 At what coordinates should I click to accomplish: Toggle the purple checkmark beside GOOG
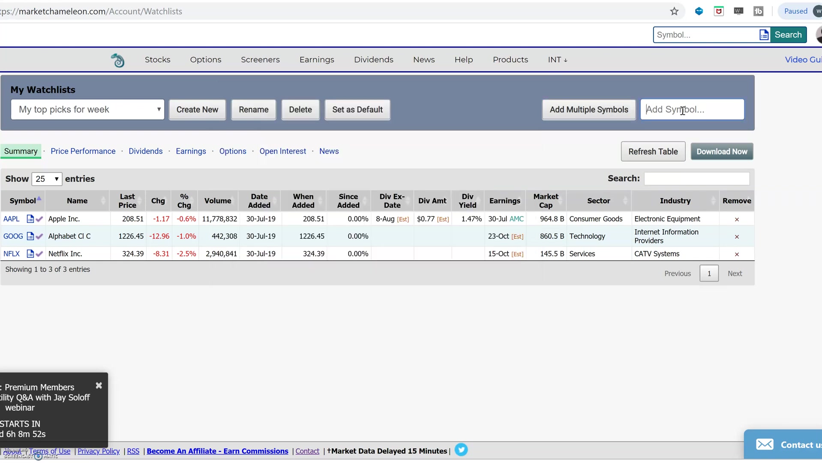pos(39,236)
